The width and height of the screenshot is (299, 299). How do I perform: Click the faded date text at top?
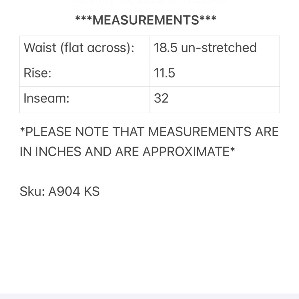tap(149, 2)
